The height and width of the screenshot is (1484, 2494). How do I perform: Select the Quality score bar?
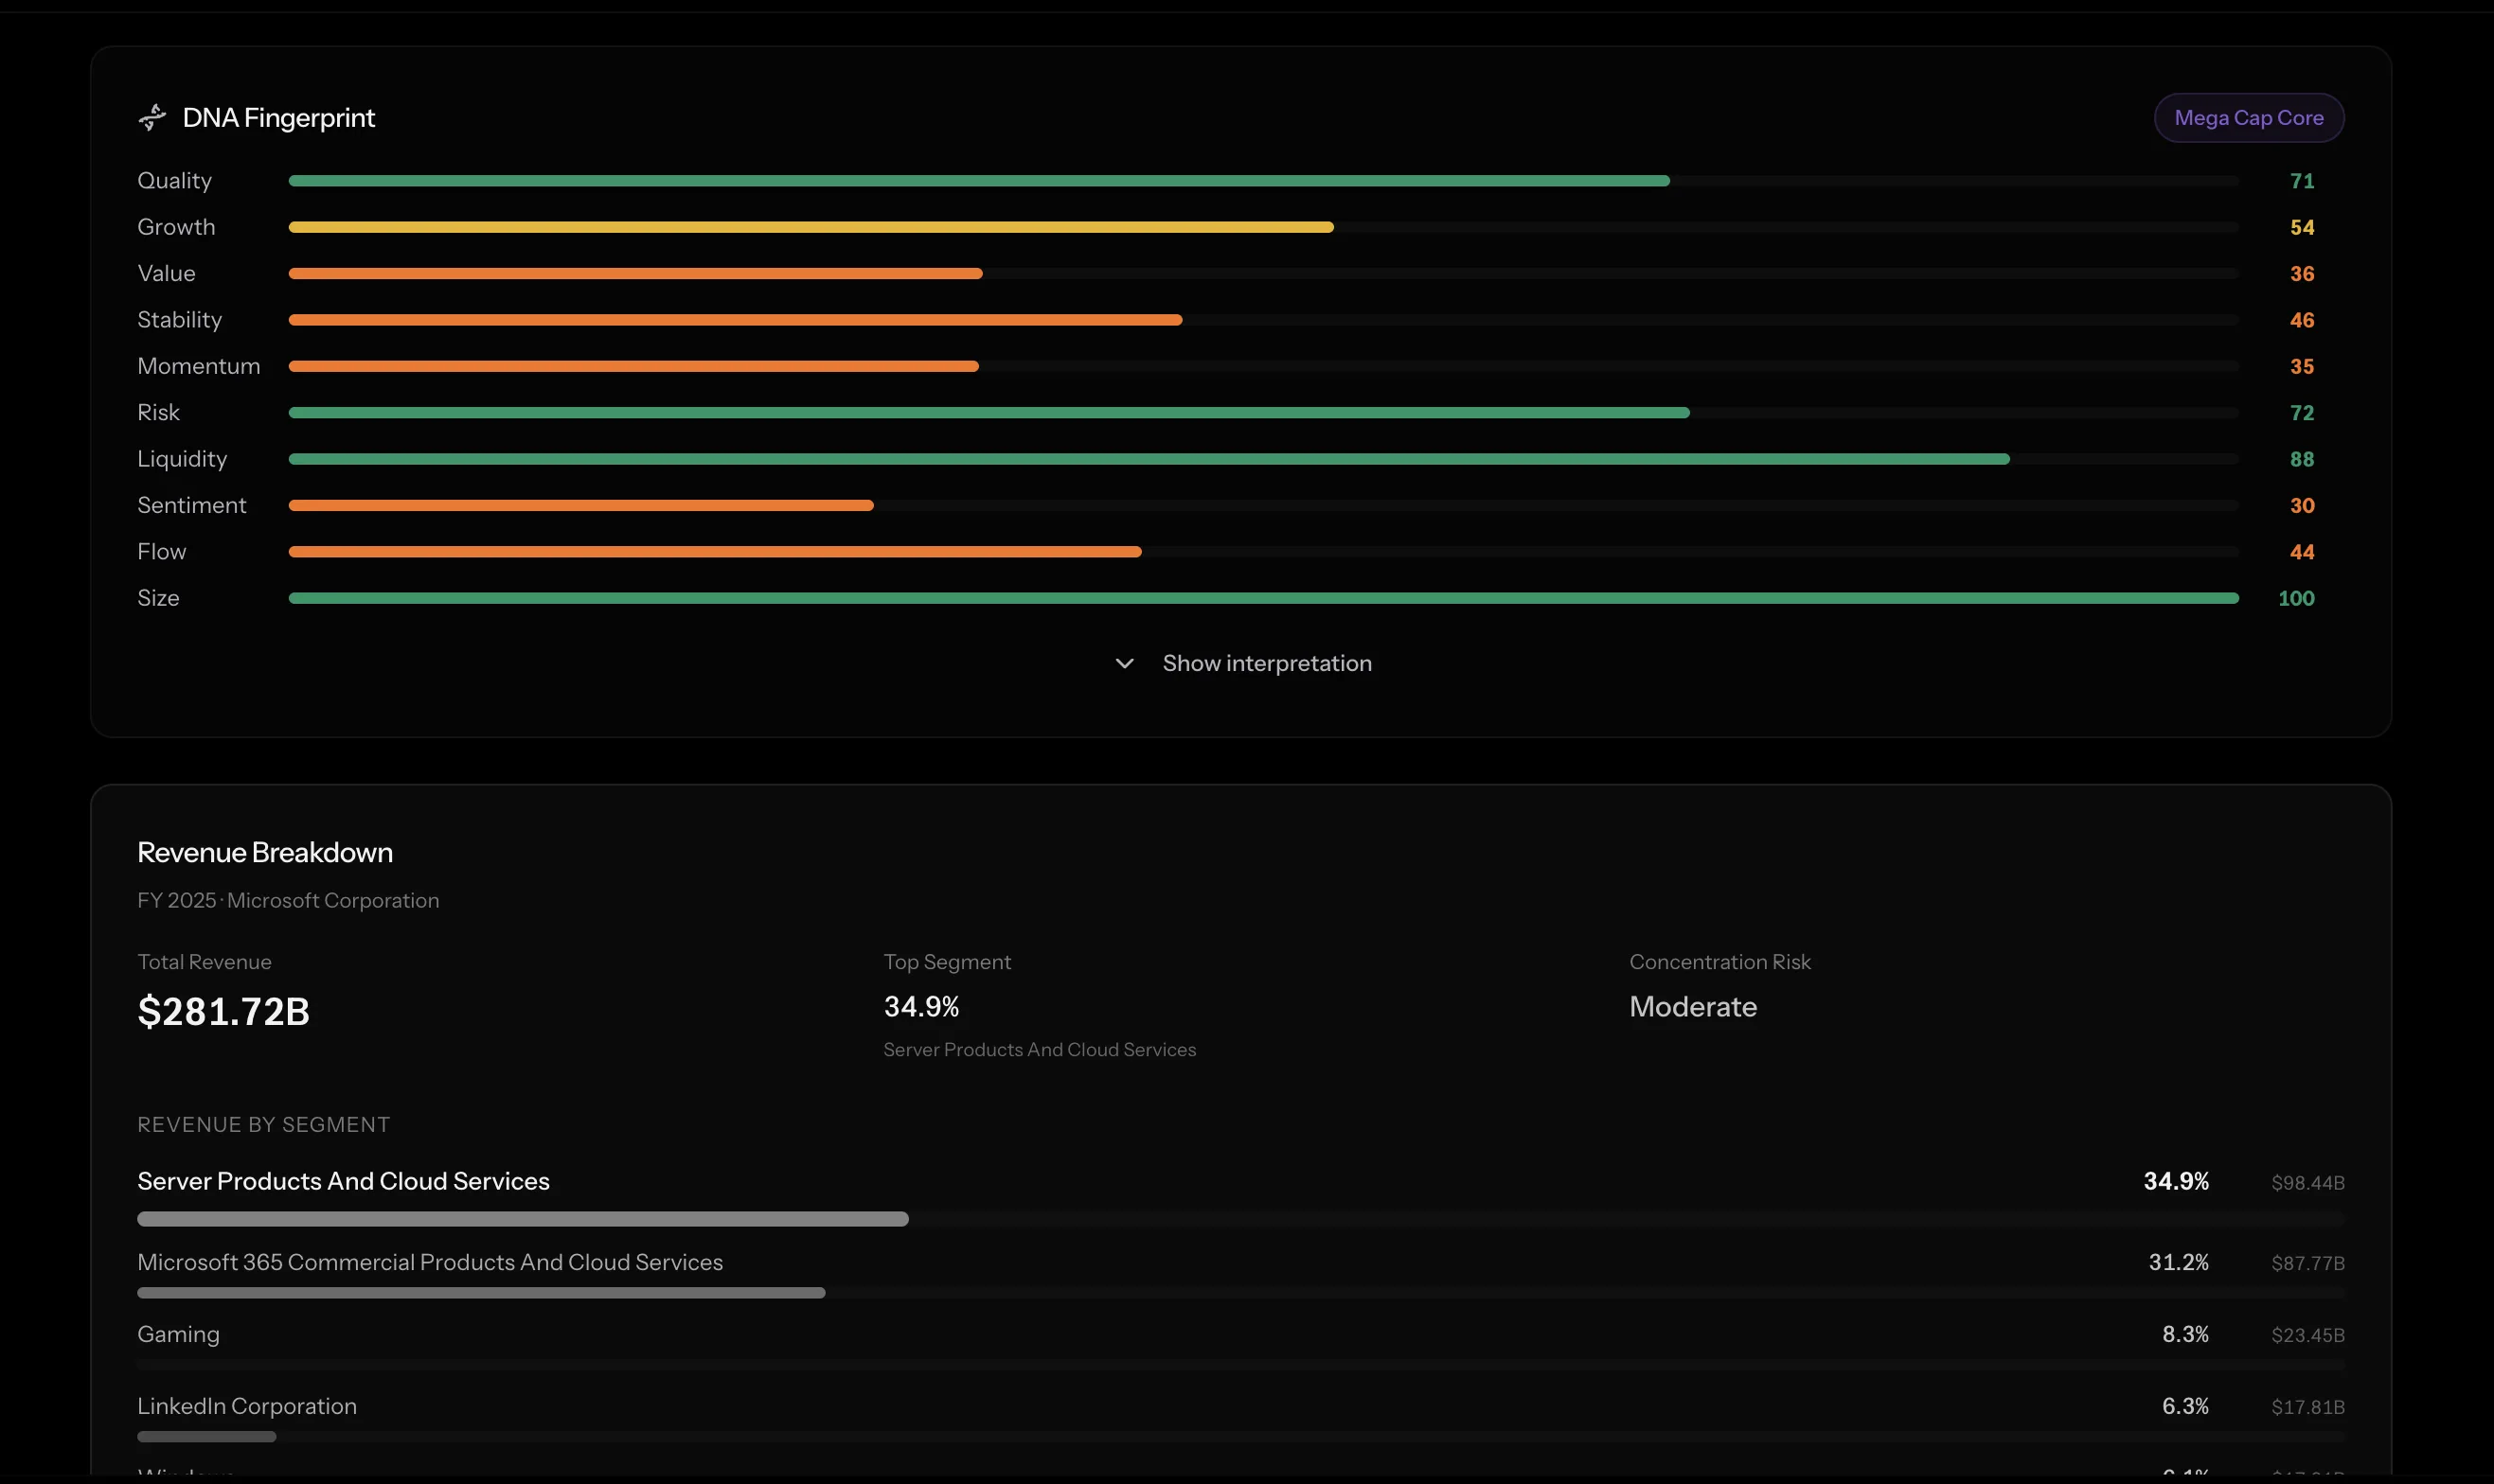click(x=978, y=180)
